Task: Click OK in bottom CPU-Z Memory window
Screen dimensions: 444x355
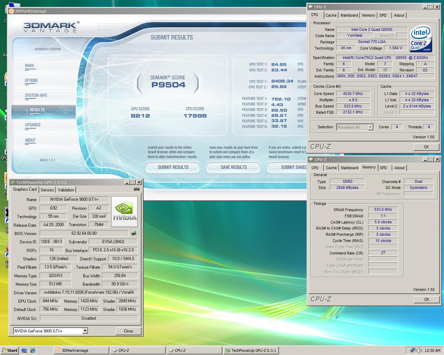Action: click(x=426, y=299)
